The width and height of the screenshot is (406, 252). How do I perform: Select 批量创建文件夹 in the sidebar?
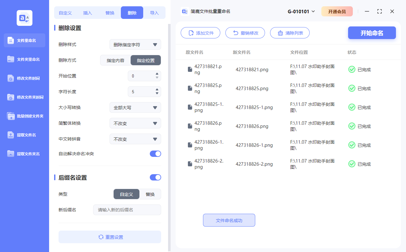coord(24,116)
